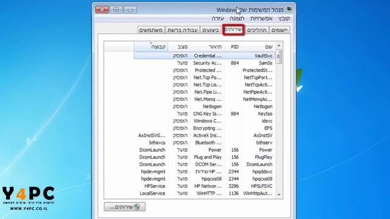Viewport: 390px width, 219px height.
Task: Select the ProtectedSt... service row
Action: coord(205,71)
